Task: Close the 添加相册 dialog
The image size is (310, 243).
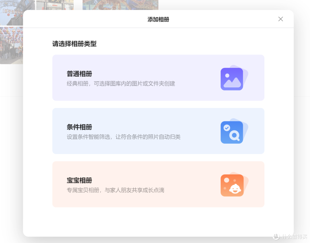Action: click(280, 19)
